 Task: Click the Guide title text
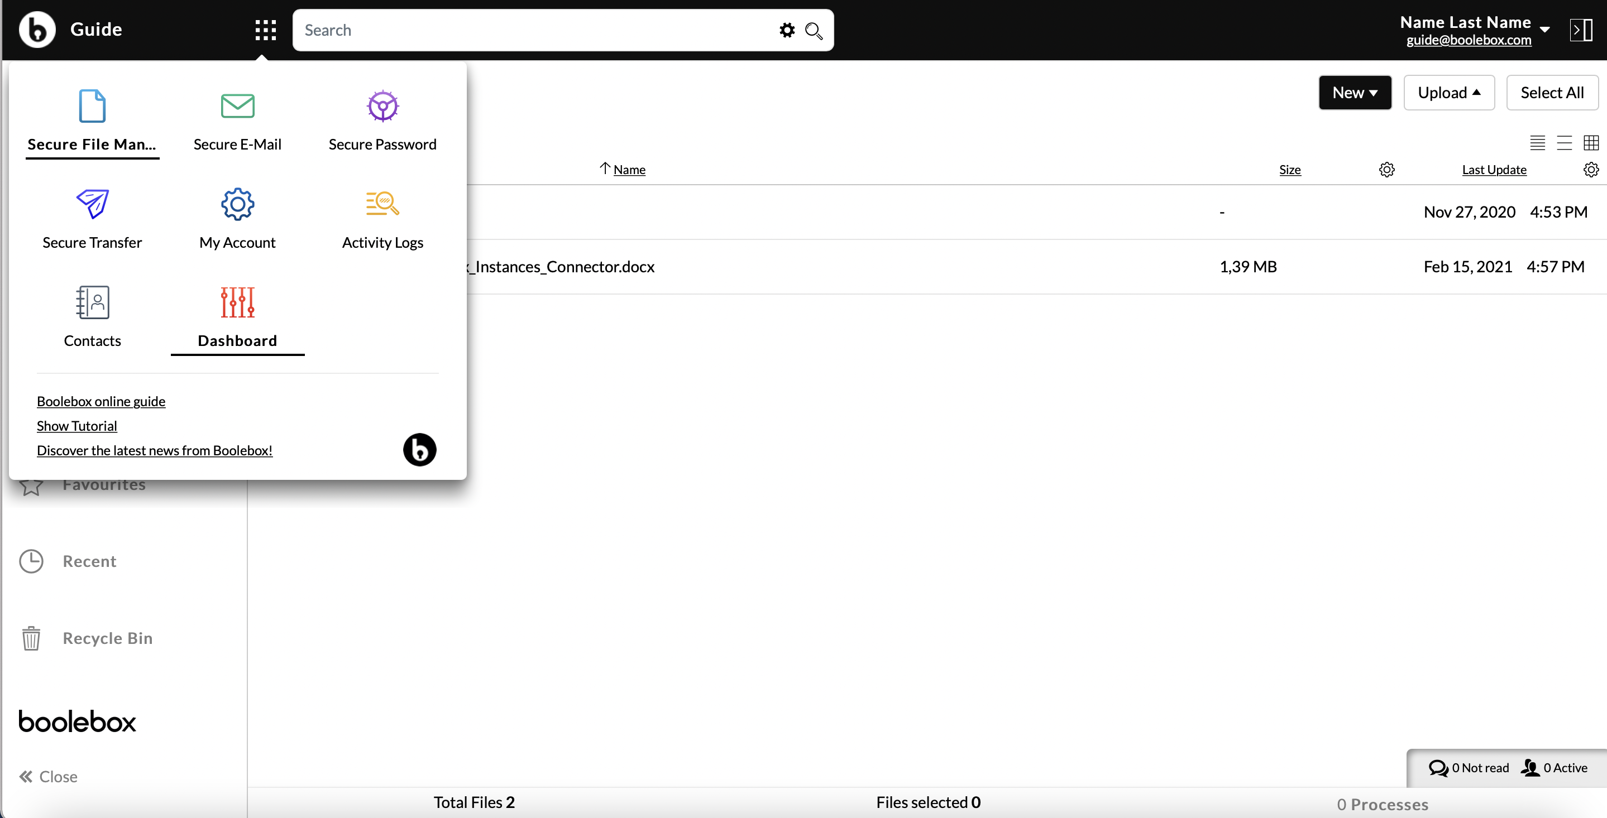[96, 30]
